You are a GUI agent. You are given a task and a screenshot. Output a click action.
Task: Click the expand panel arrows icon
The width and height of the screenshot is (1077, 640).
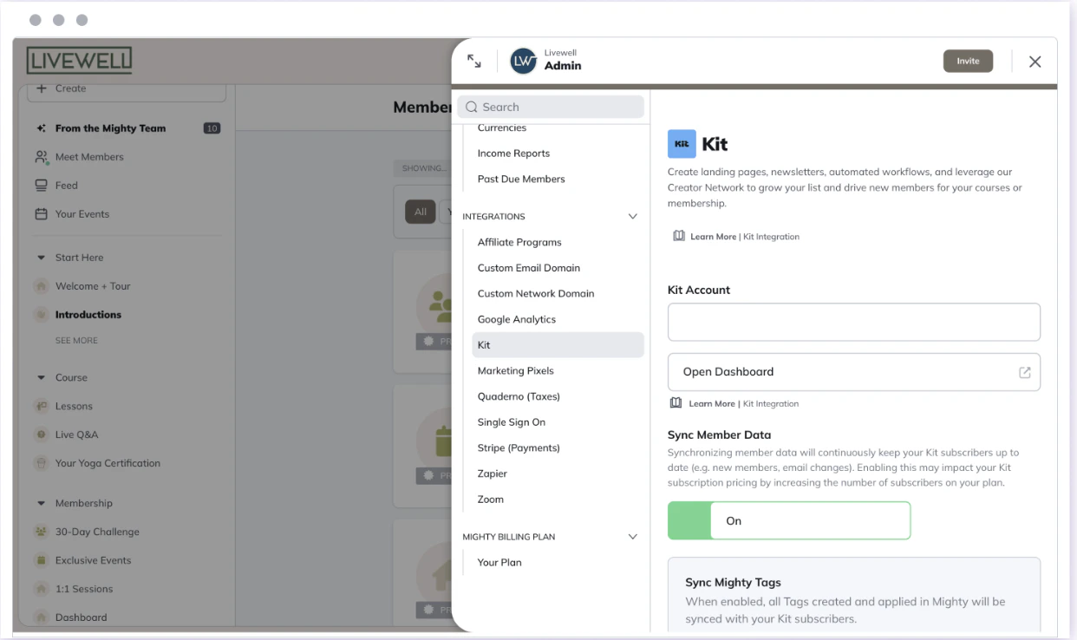click(474, 61)
